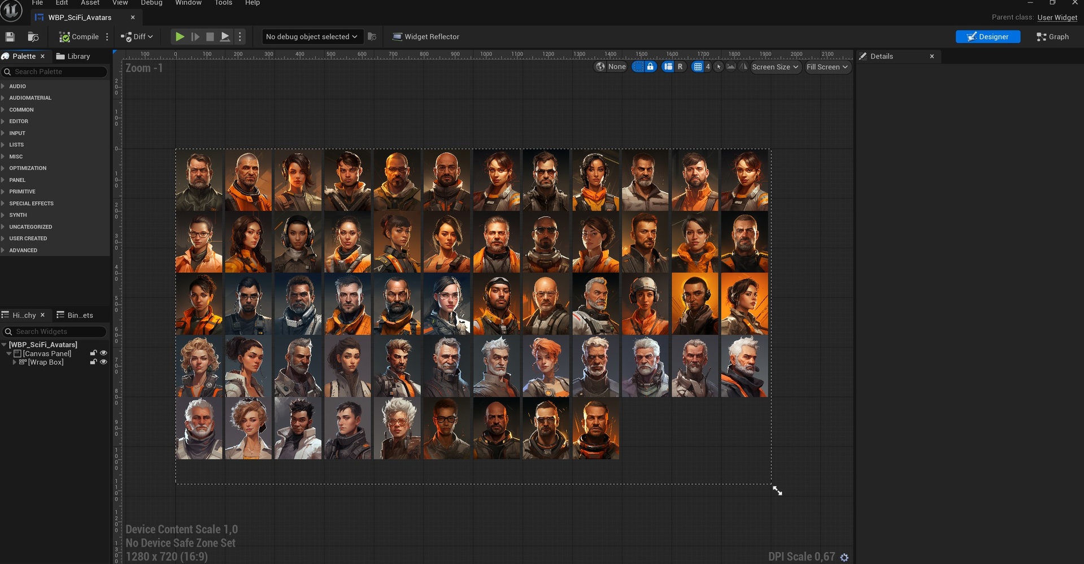Open Compile options kebab menu
Screen dimensions: 1084x564
point(107,37)
